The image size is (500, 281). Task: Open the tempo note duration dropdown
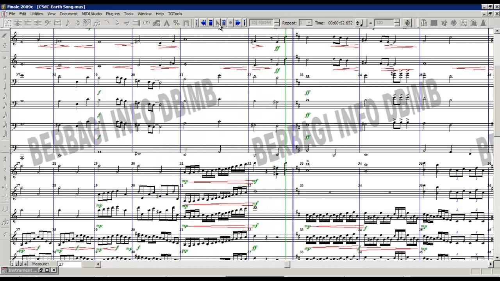(361, 23)
